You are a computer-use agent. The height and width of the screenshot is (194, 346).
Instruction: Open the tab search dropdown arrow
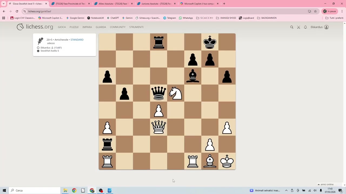4,4
